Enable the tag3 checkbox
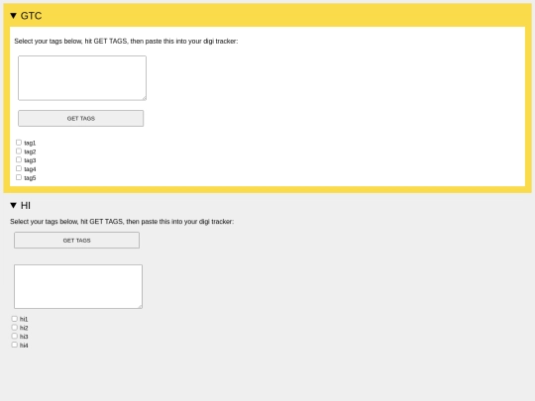This screenshot has height=401, width=535. click(19, 159)
